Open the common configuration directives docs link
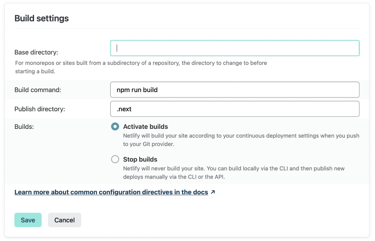Screen dimensions: 375x241 111,192
